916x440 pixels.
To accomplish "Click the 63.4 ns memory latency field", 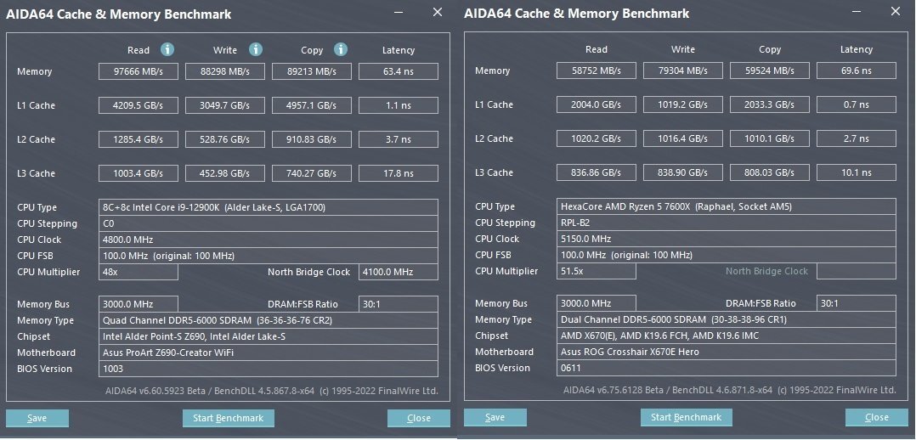I will tap(399, 72).
